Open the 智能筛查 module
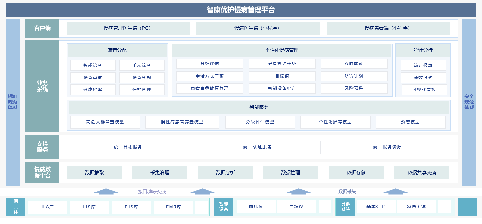482x224 pixels. point(93,65)
